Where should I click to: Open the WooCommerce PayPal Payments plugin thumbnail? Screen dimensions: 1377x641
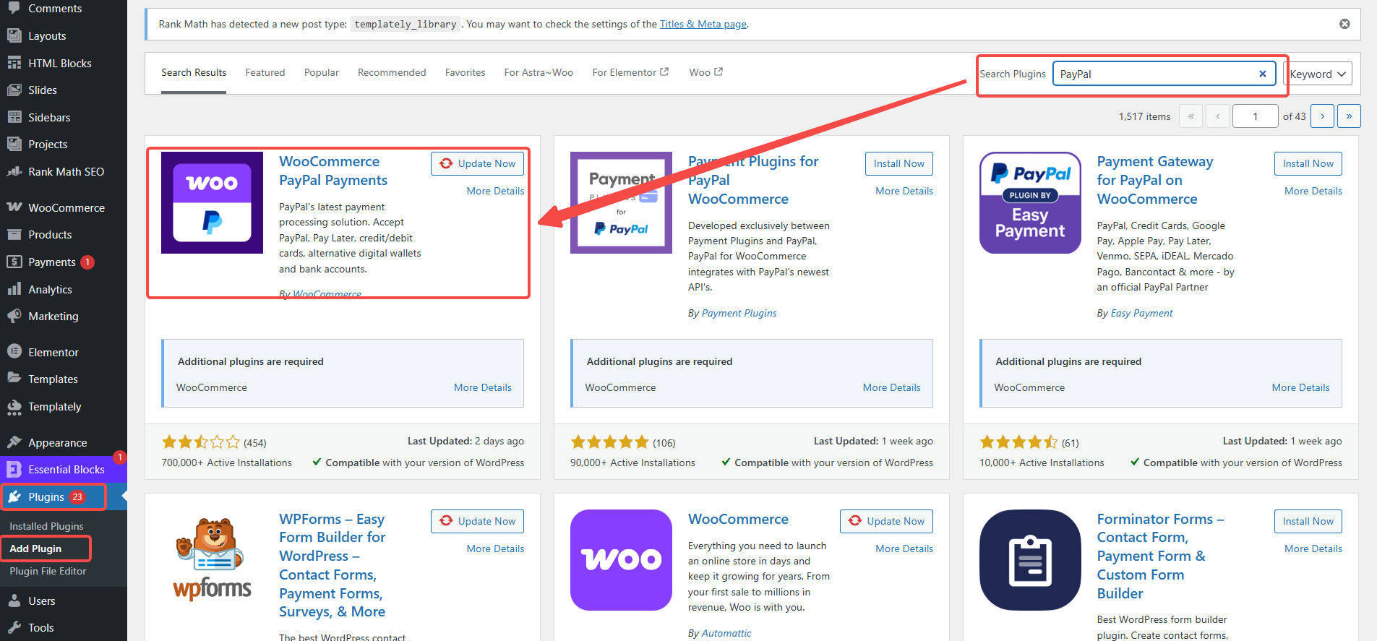click(212, 202)
